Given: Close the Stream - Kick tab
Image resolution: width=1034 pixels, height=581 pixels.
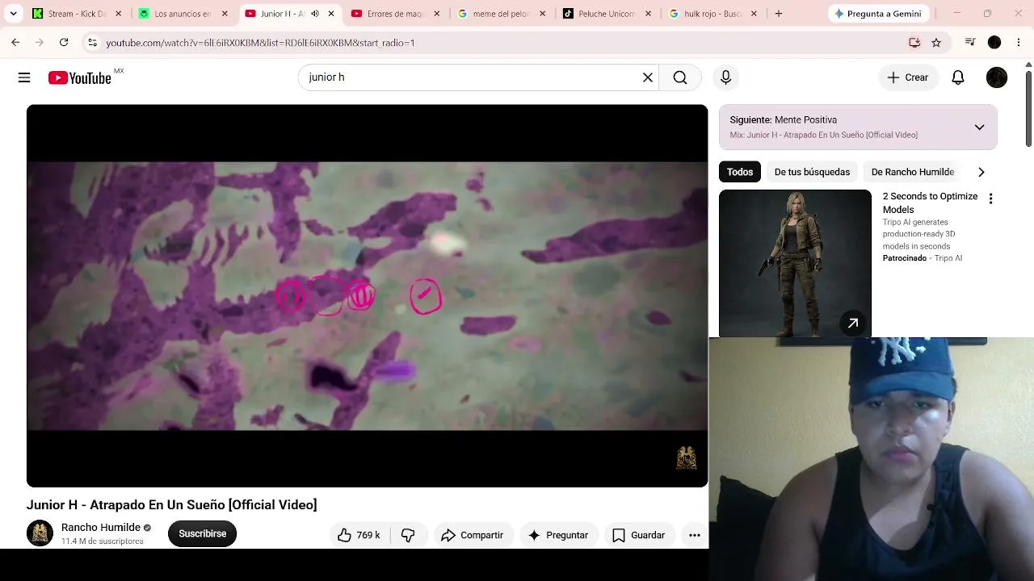Looking at the screenshot, I should click(118, 14).
